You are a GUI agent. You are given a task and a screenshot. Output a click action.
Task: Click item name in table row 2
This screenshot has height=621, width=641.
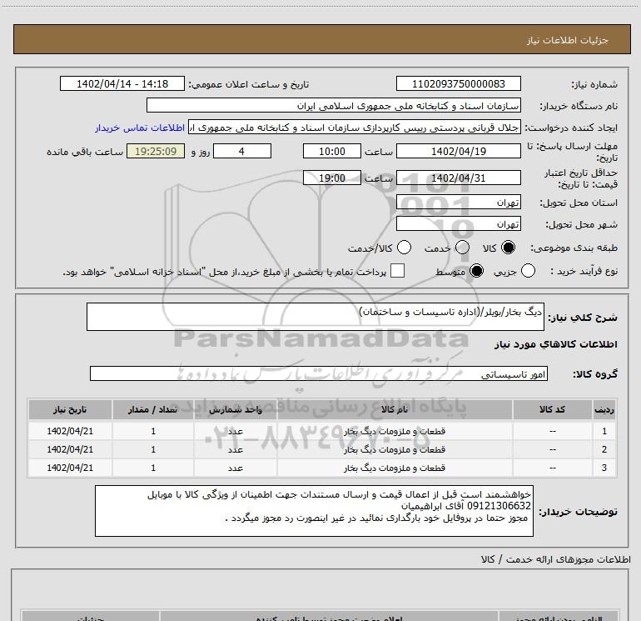pos(395,449)
